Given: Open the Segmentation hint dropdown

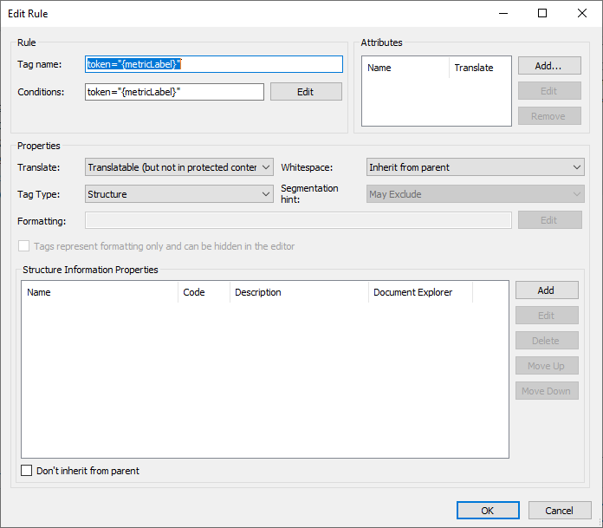Looking at the screenshot, I should tap(476, 194).
